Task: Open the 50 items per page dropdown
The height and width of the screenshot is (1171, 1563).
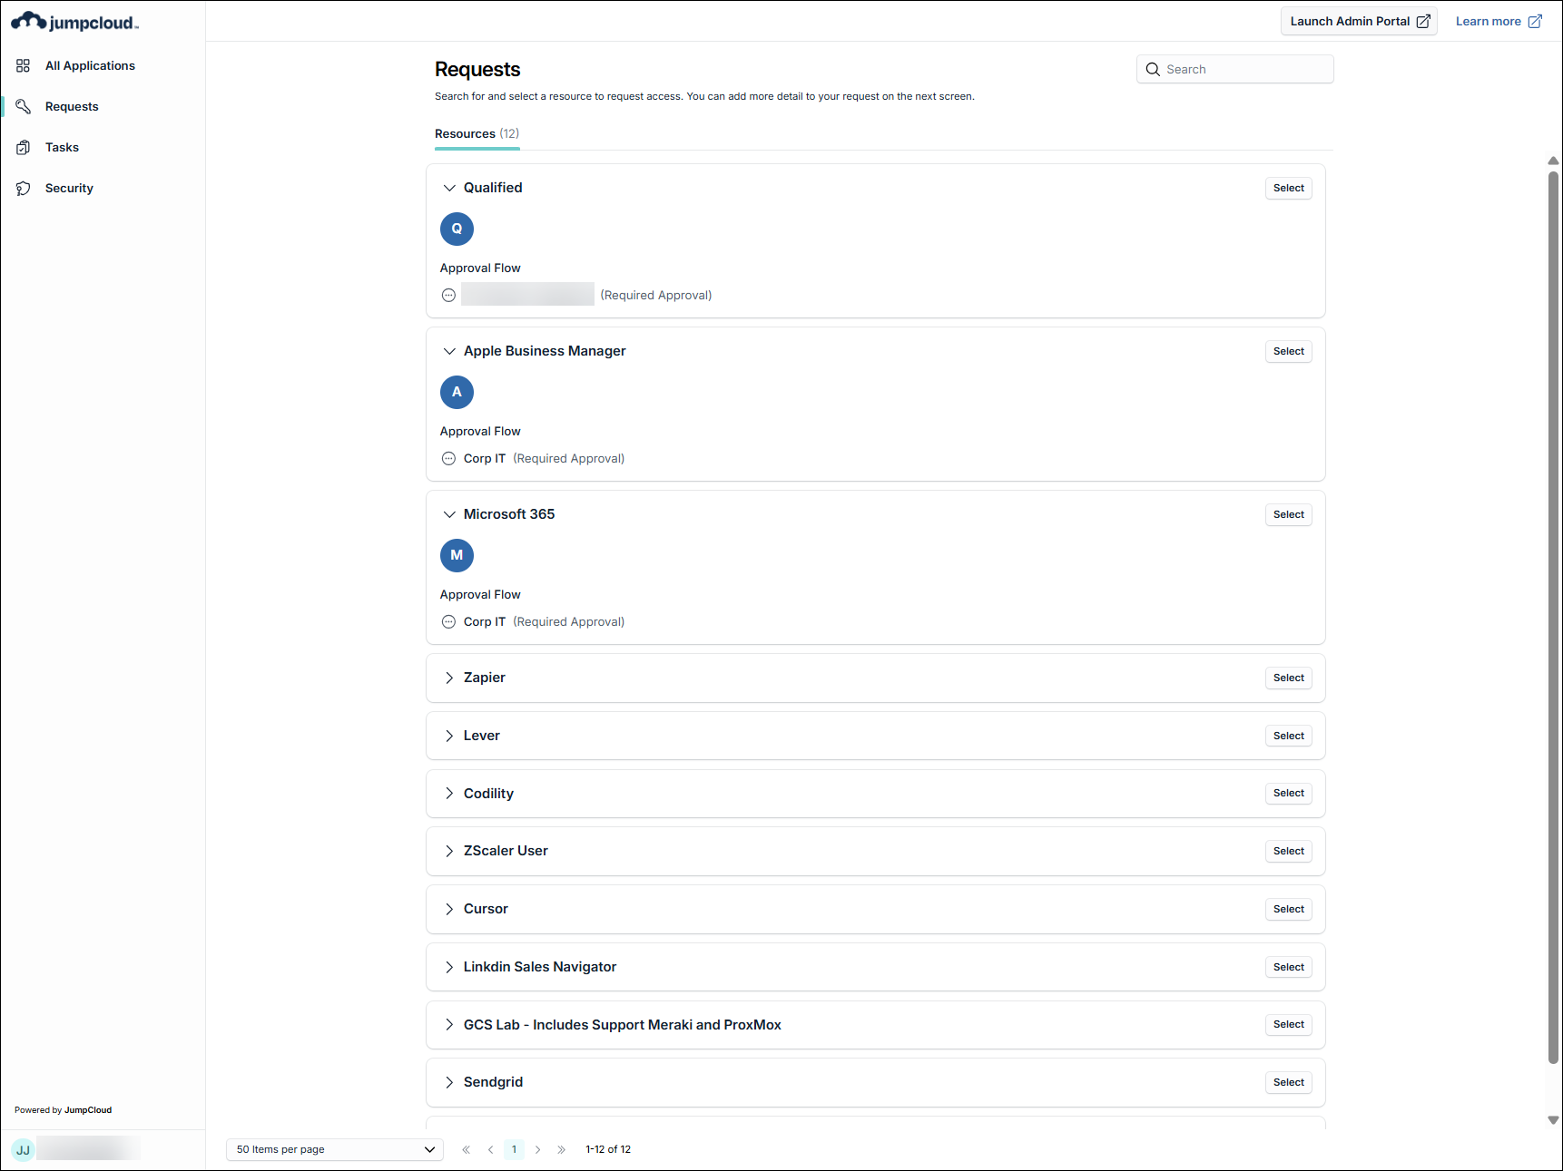Action: coord(334,1149)
